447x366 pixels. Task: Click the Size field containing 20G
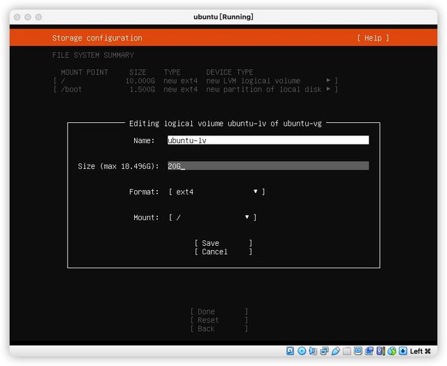tap(268, 166)
